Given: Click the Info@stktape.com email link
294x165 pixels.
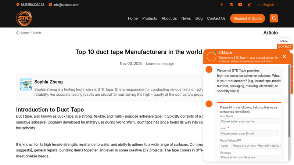Looking at the screenshot, I should tap(66, 5).
